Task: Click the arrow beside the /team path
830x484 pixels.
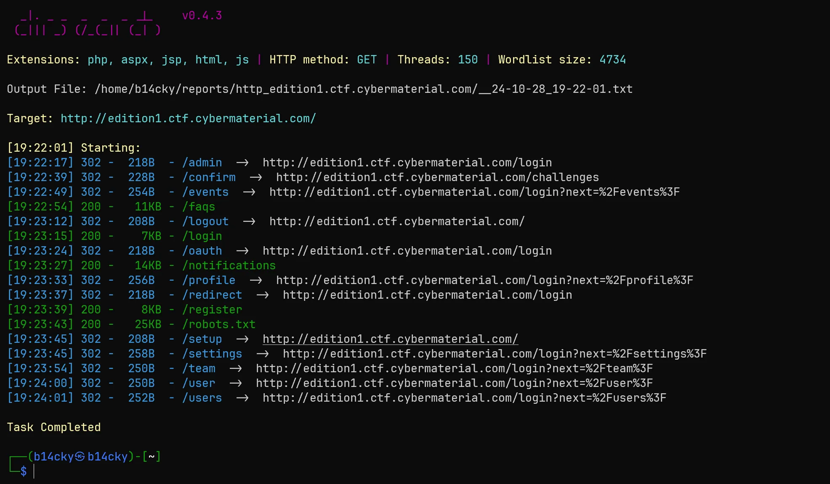Action: [x=235, y=368]
